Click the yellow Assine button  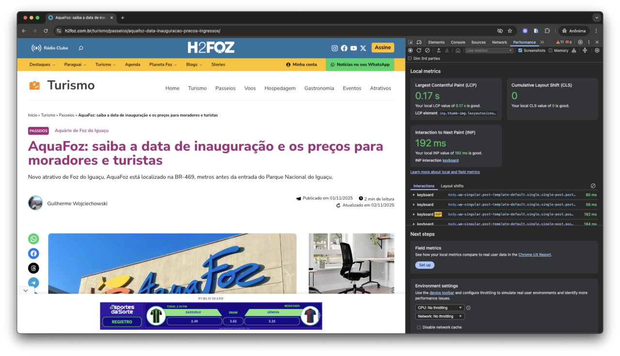(x=382, y=47)
